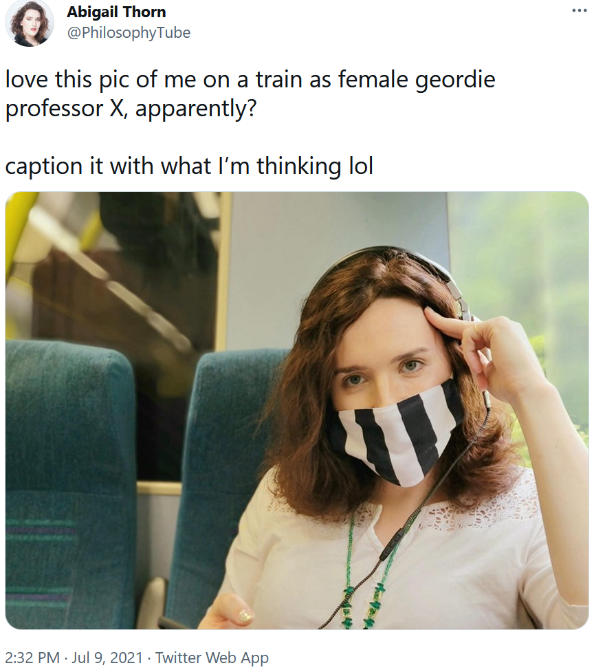Click the 'caption it with' sentence
Viewport: 594px width, 672px height.
pos(189,166)
